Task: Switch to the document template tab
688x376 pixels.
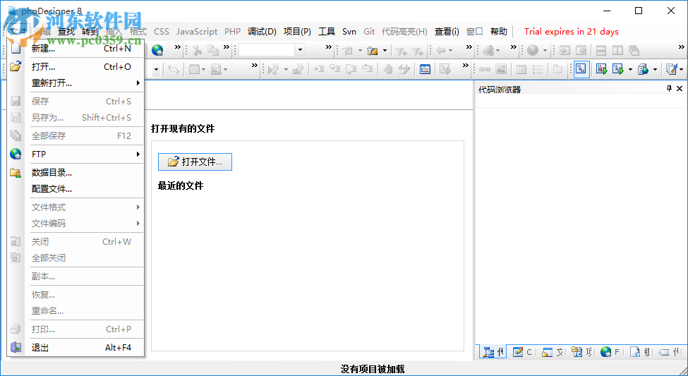Action: click(x=640, y=352)
